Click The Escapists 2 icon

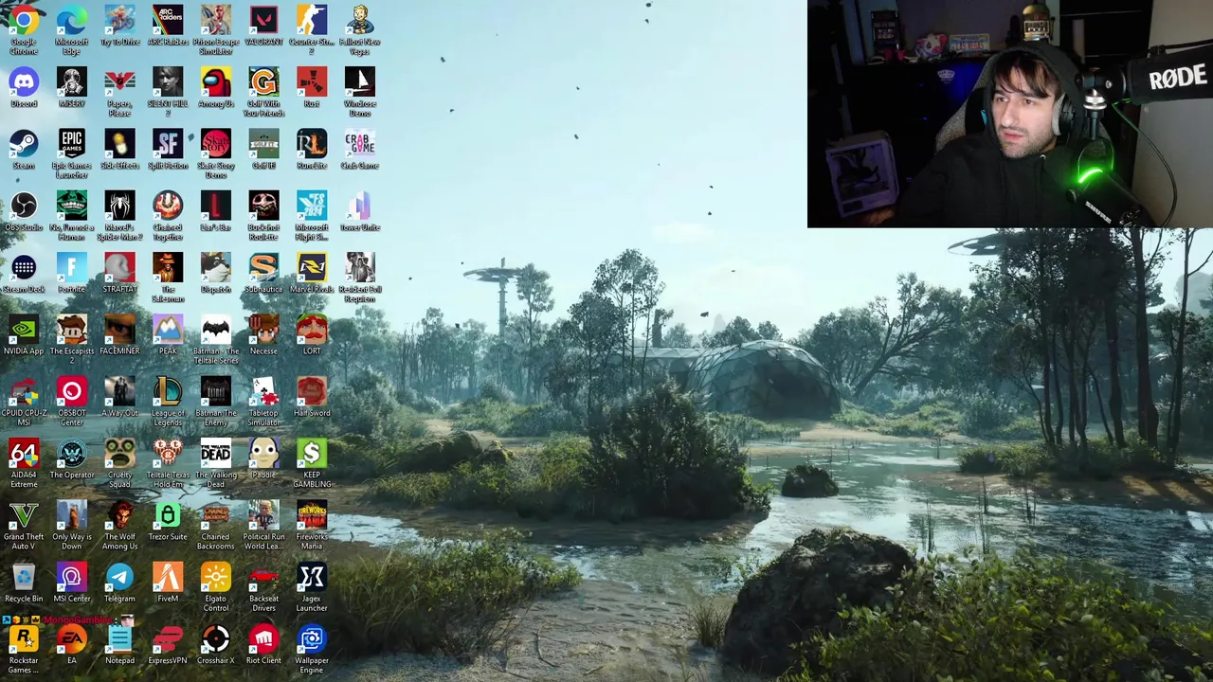pos(71,330)
